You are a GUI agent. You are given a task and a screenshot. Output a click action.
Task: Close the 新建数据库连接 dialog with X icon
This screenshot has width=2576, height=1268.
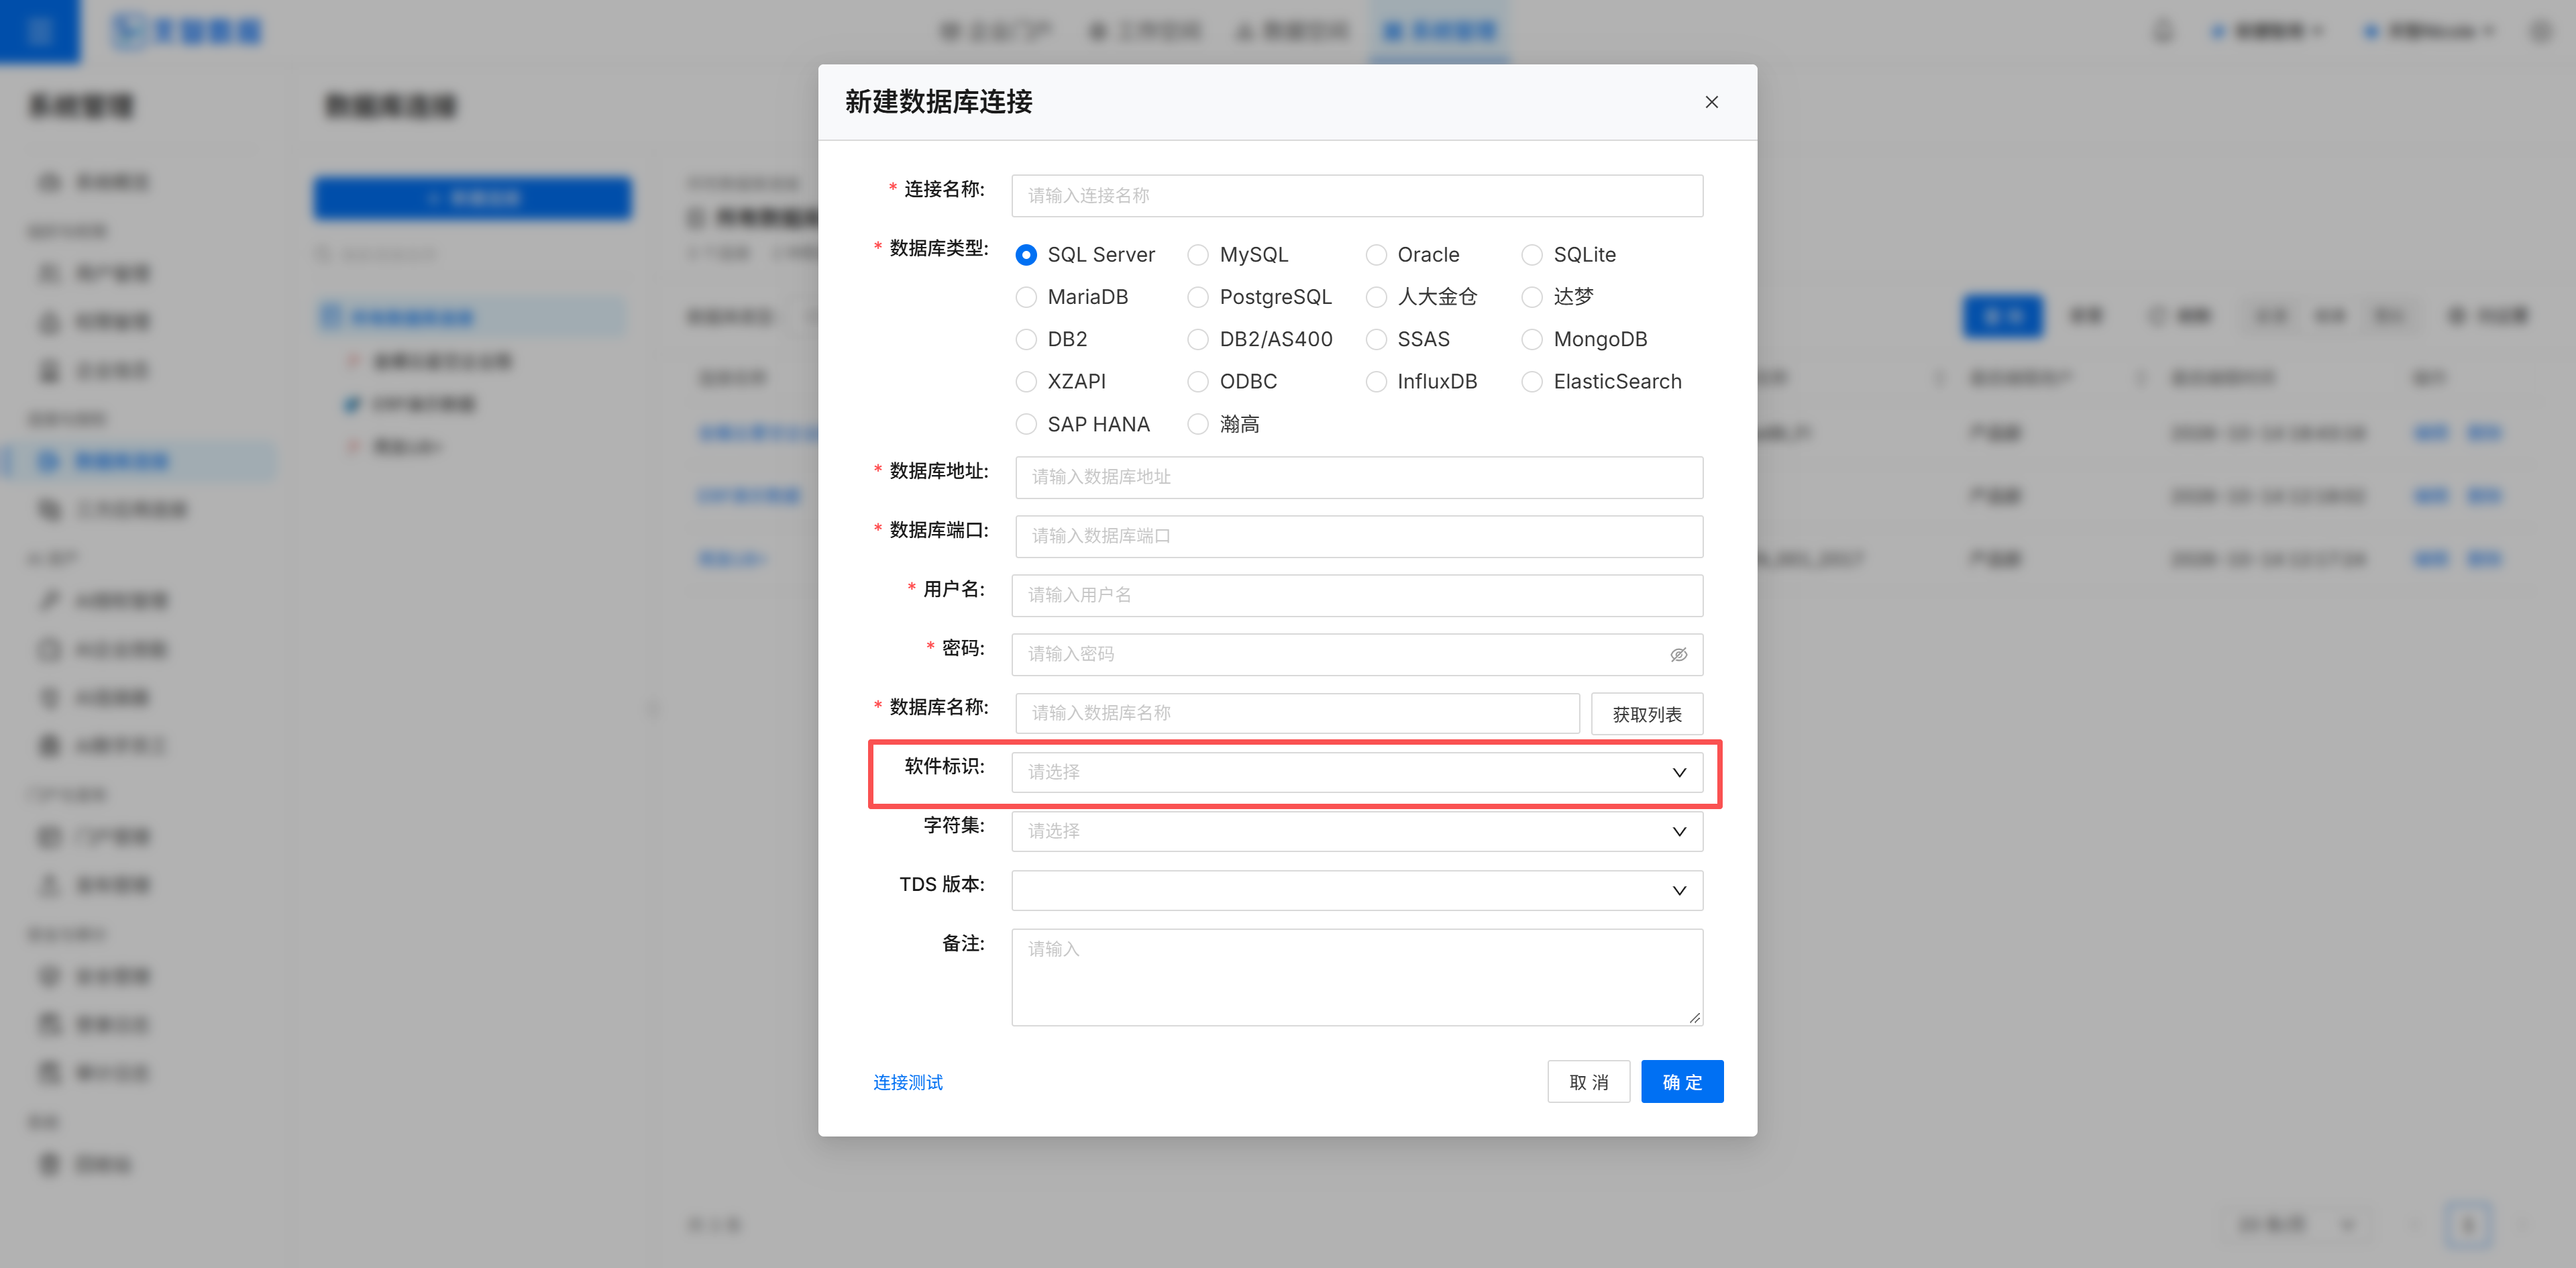(1711, 102)
